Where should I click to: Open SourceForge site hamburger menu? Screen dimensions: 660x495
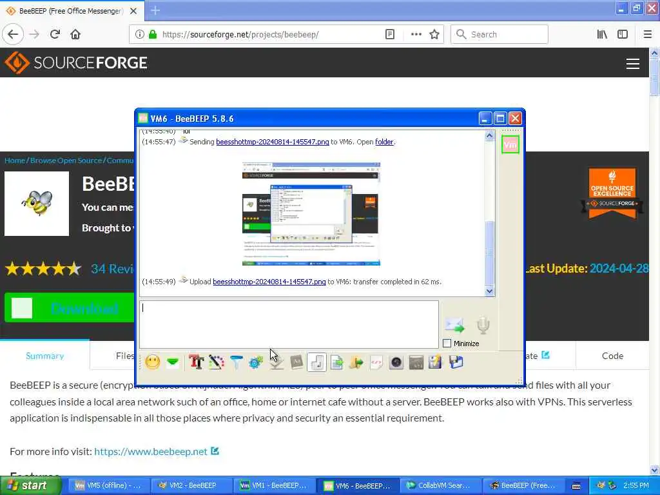point(633,64)
